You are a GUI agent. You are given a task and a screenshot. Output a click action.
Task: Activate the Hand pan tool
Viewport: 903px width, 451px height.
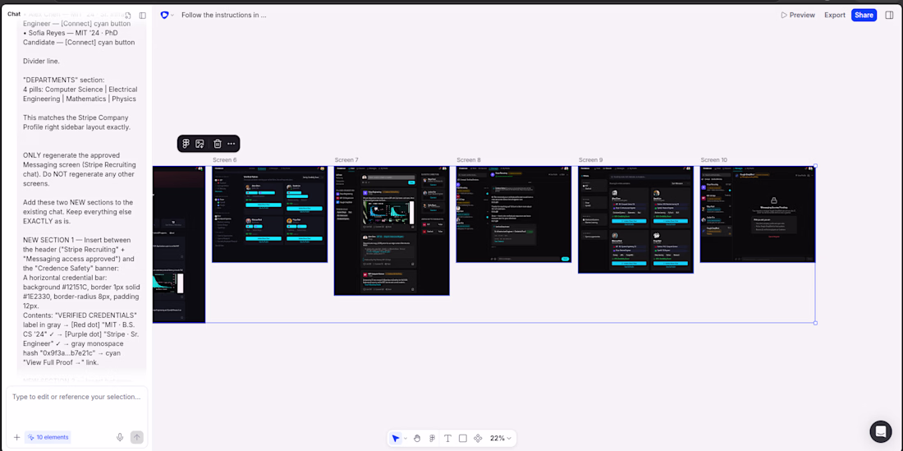[x=417, y=439]
